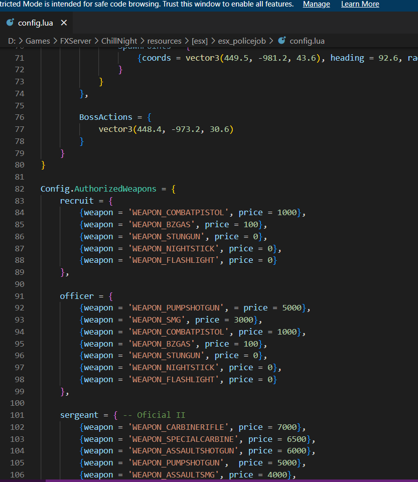Click the config.lua breadcrumb file name

coord(307,41)
